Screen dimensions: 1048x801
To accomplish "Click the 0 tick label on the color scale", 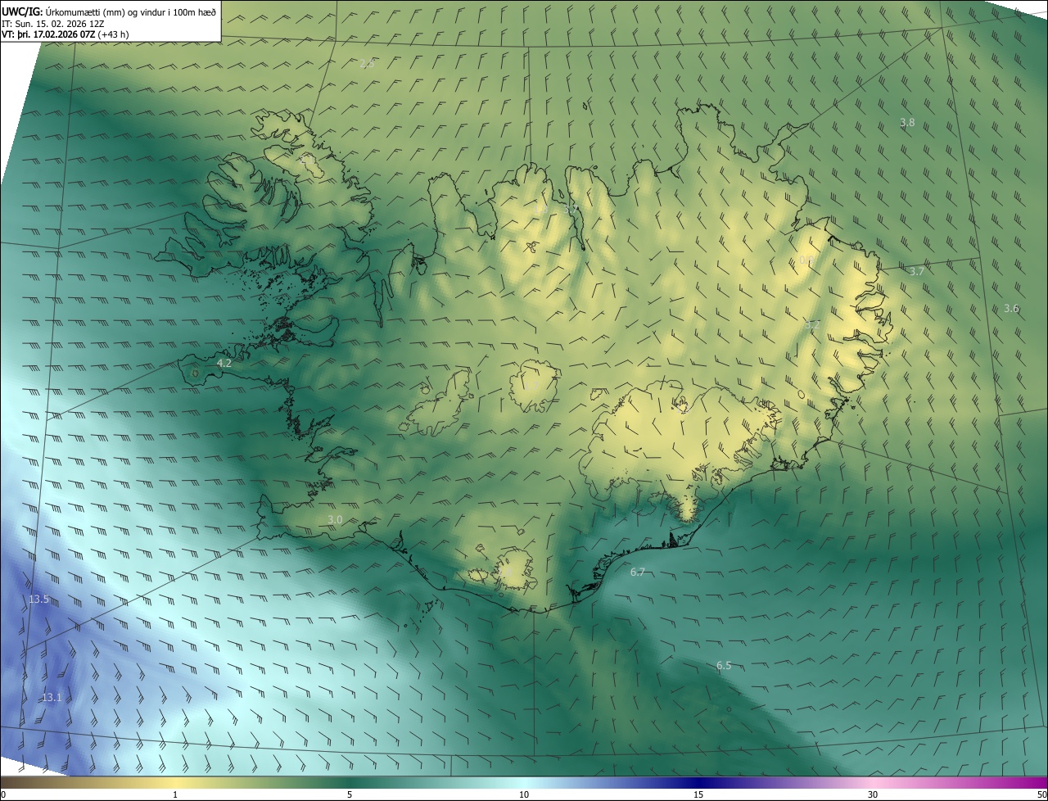I will pos(3,794).
